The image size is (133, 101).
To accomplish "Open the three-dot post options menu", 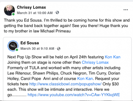I will pyautogui.click(x=126, y=10).
